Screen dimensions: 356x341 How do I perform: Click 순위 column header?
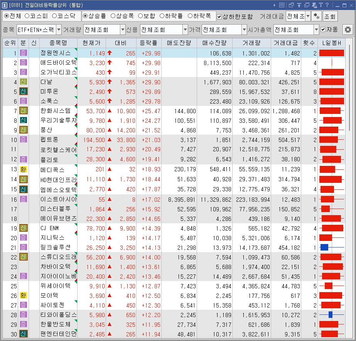pos(10,43)
